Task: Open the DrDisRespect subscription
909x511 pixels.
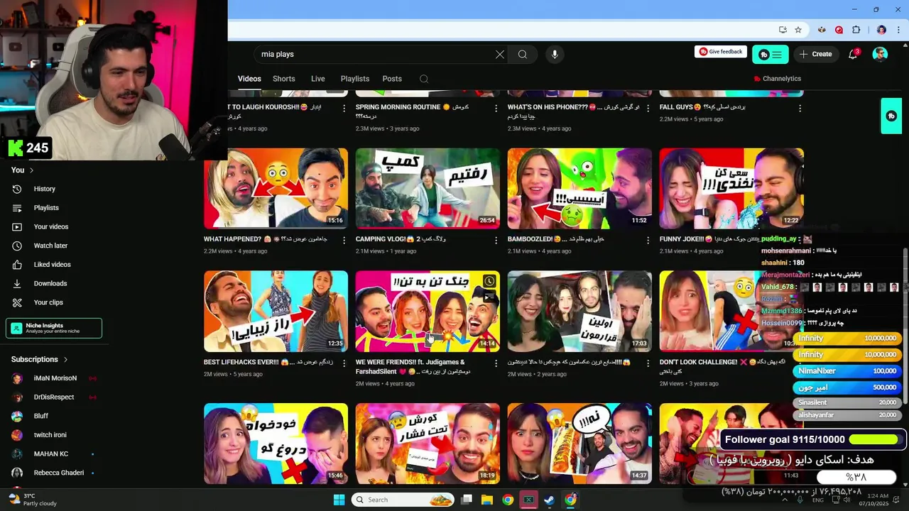Action: click(54, 397)
